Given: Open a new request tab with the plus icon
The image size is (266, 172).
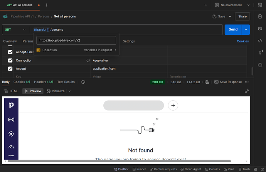Looking at the screenshot, I should (x=46, y=5).
